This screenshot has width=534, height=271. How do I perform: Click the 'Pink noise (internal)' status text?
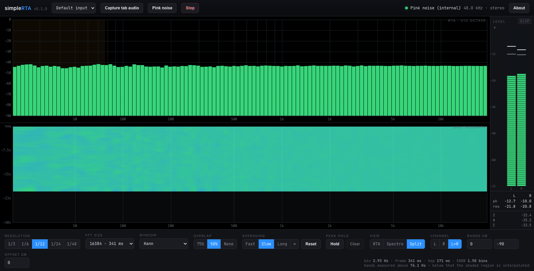(x=435, y=8)
